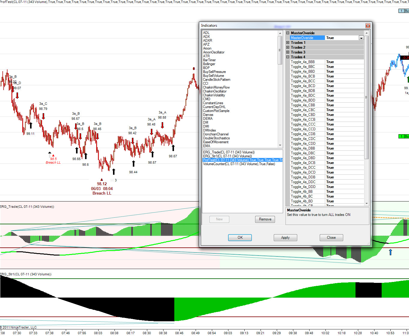Choose the Darvas indicator

pos(208,115)
